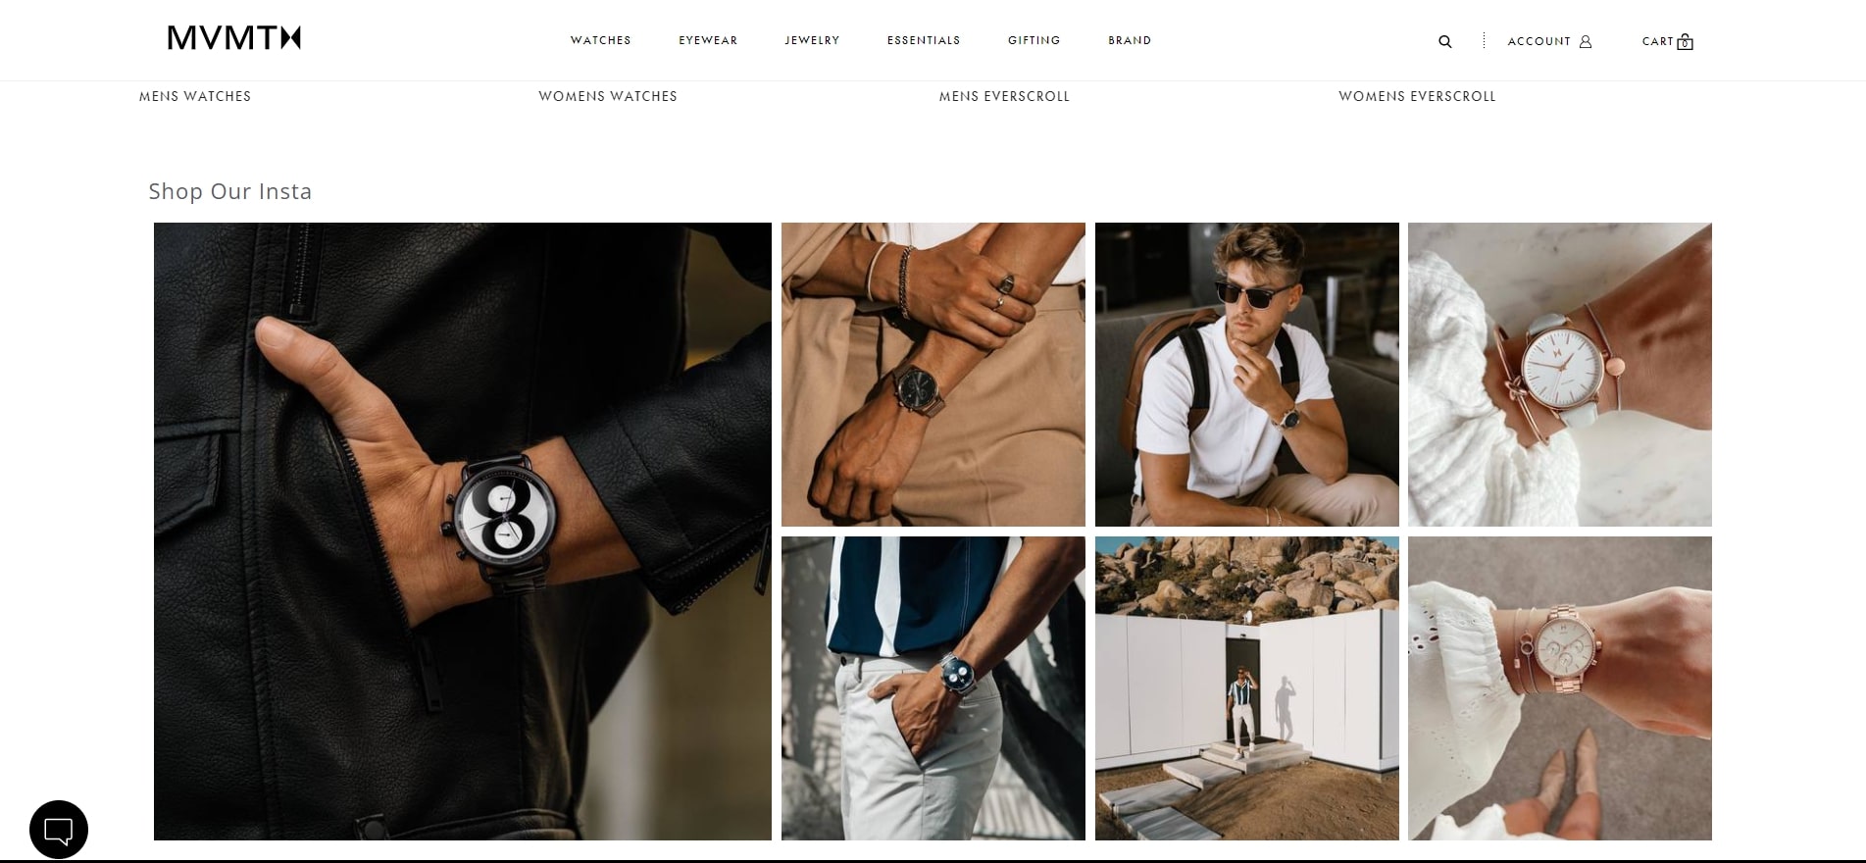This screenshot has width=1866, height=863.
Task: Open the Jewelry menu
Action: coord(812,40)
